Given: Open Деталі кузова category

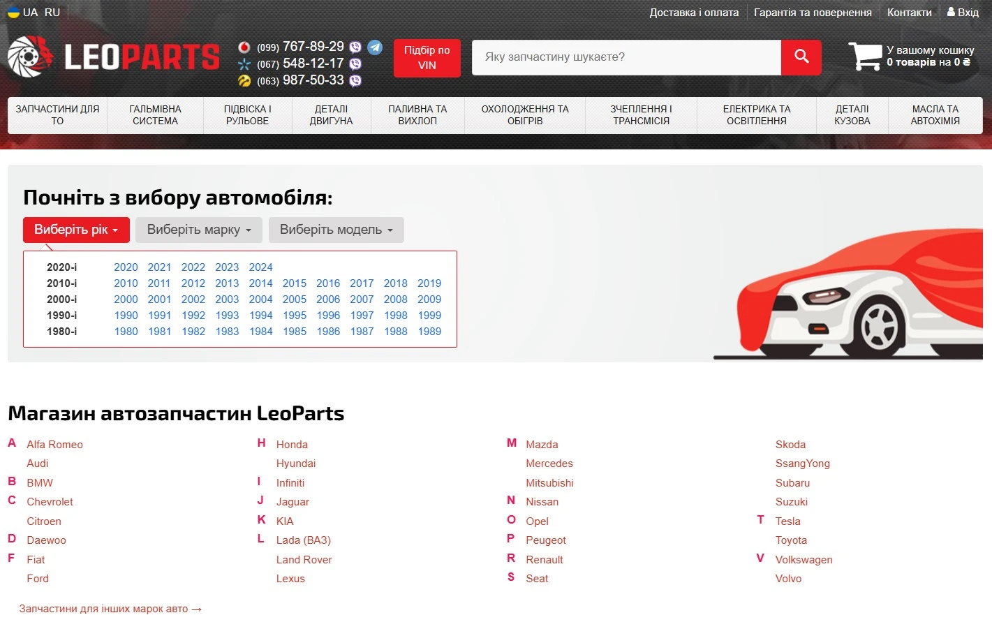Looking at the screenshot, I should tap(852, 115).
